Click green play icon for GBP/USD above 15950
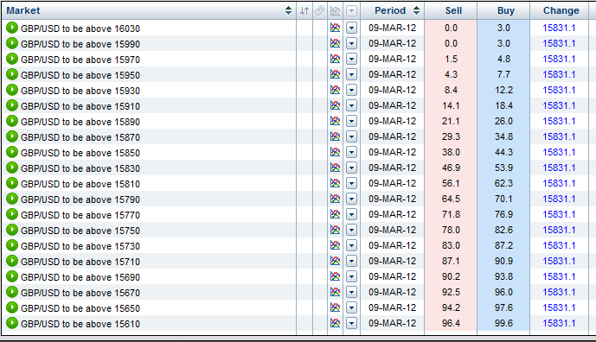 pyautogui.click(x=12, y=74)
